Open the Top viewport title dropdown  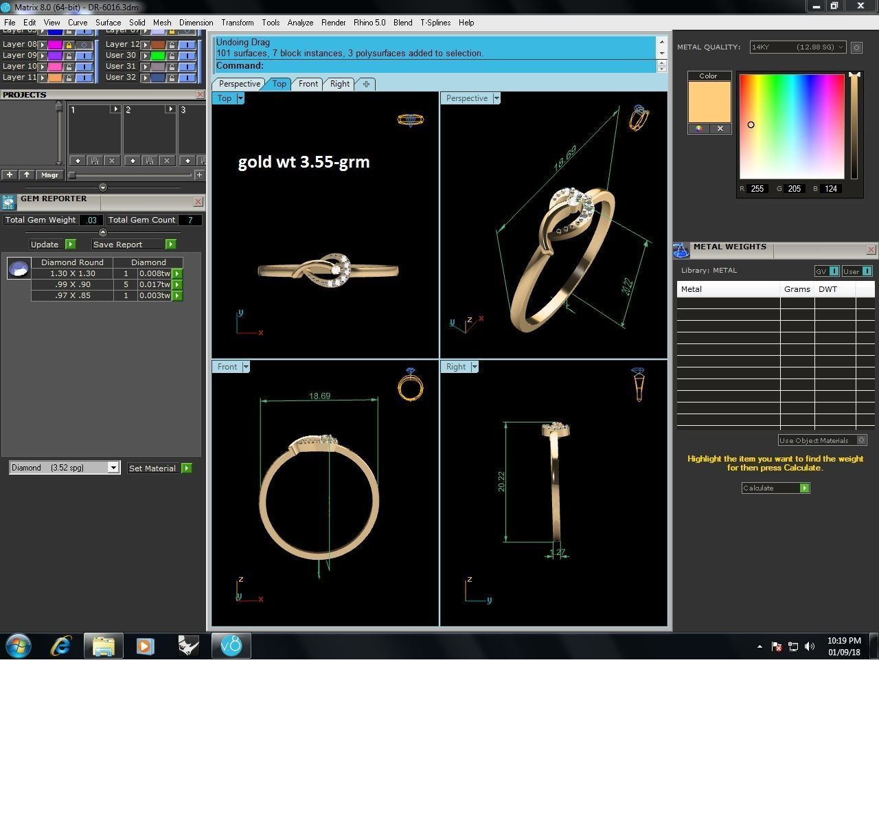click(x=240, y=98)
